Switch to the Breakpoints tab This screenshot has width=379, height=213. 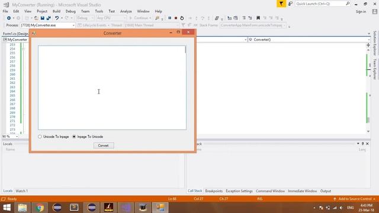click(x=214, y=191)
